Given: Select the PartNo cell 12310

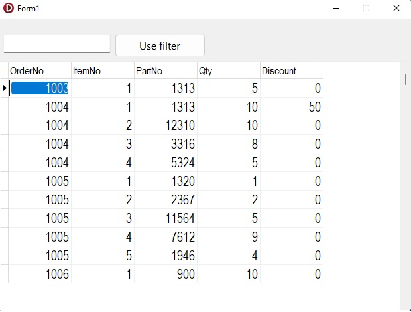Looking at the screenshot, I should coord(166,125).
